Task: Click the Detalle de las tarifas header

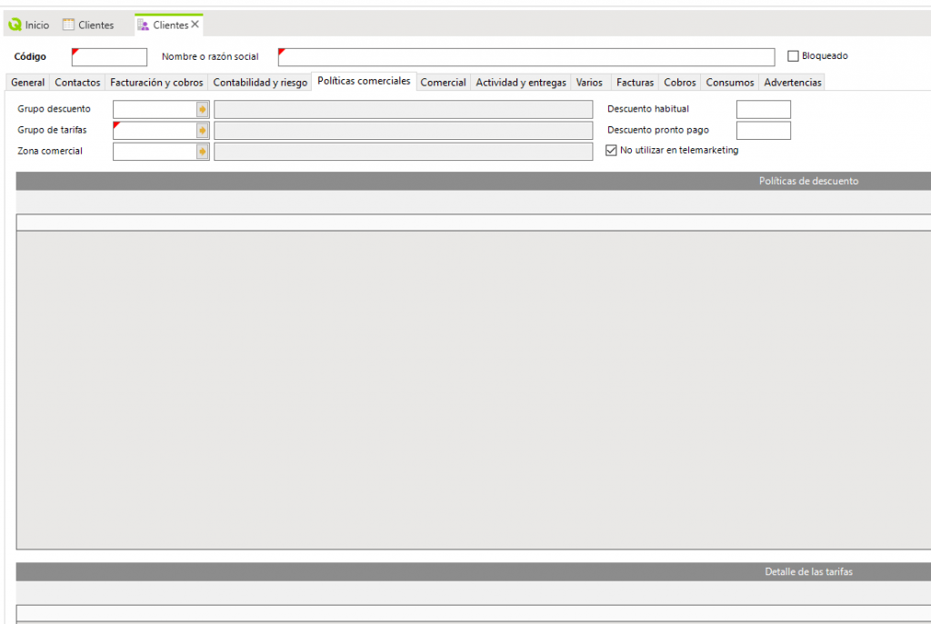Action: 473,572
